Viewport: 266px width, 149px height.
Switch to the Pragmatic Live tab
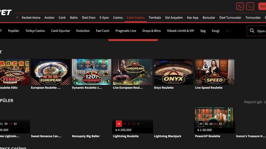[125, 31]
